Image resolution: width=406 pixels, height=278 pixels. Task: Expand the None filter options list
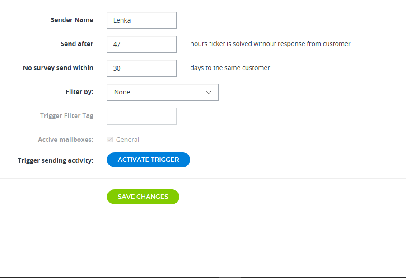[x=163, y=92]
